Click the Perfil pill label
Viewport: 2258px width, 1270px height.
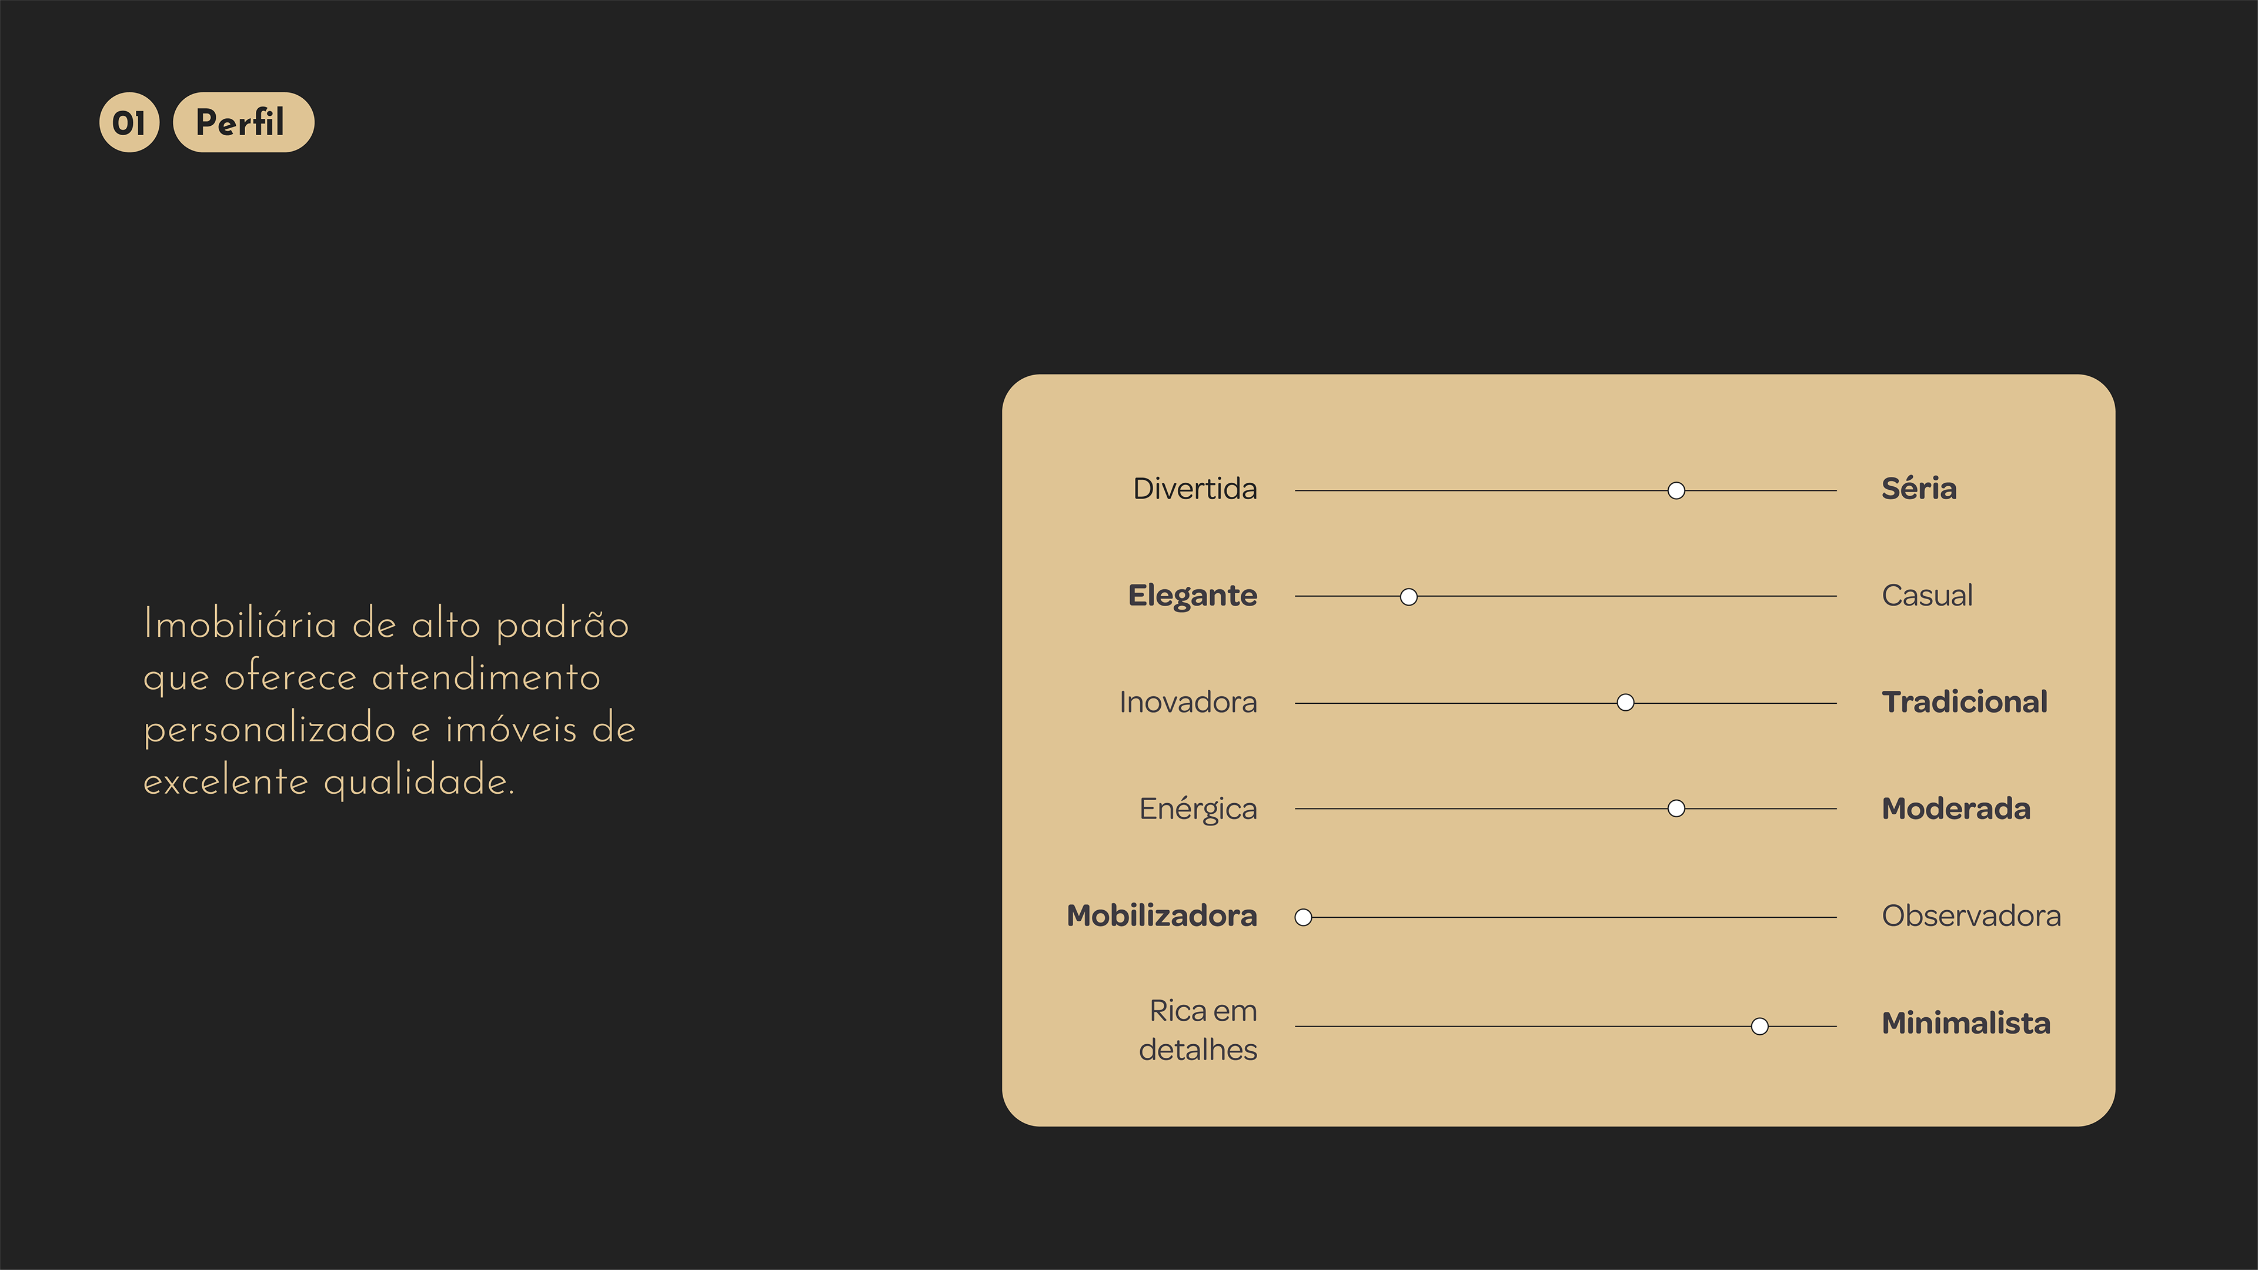click(x=243, y=123)
